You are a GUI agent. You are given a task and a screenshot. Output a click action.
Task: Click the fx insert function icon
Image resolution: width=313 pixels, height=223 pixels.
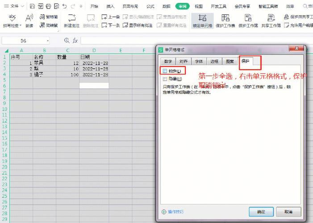tap(75, 41)
